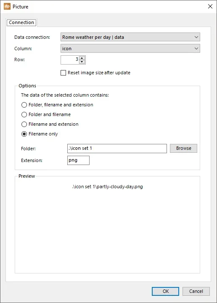The width and height of the screenshot is (217, 303).
Task: Click the preview path partly-cloudy-day.png
Action: coord(108,187)
